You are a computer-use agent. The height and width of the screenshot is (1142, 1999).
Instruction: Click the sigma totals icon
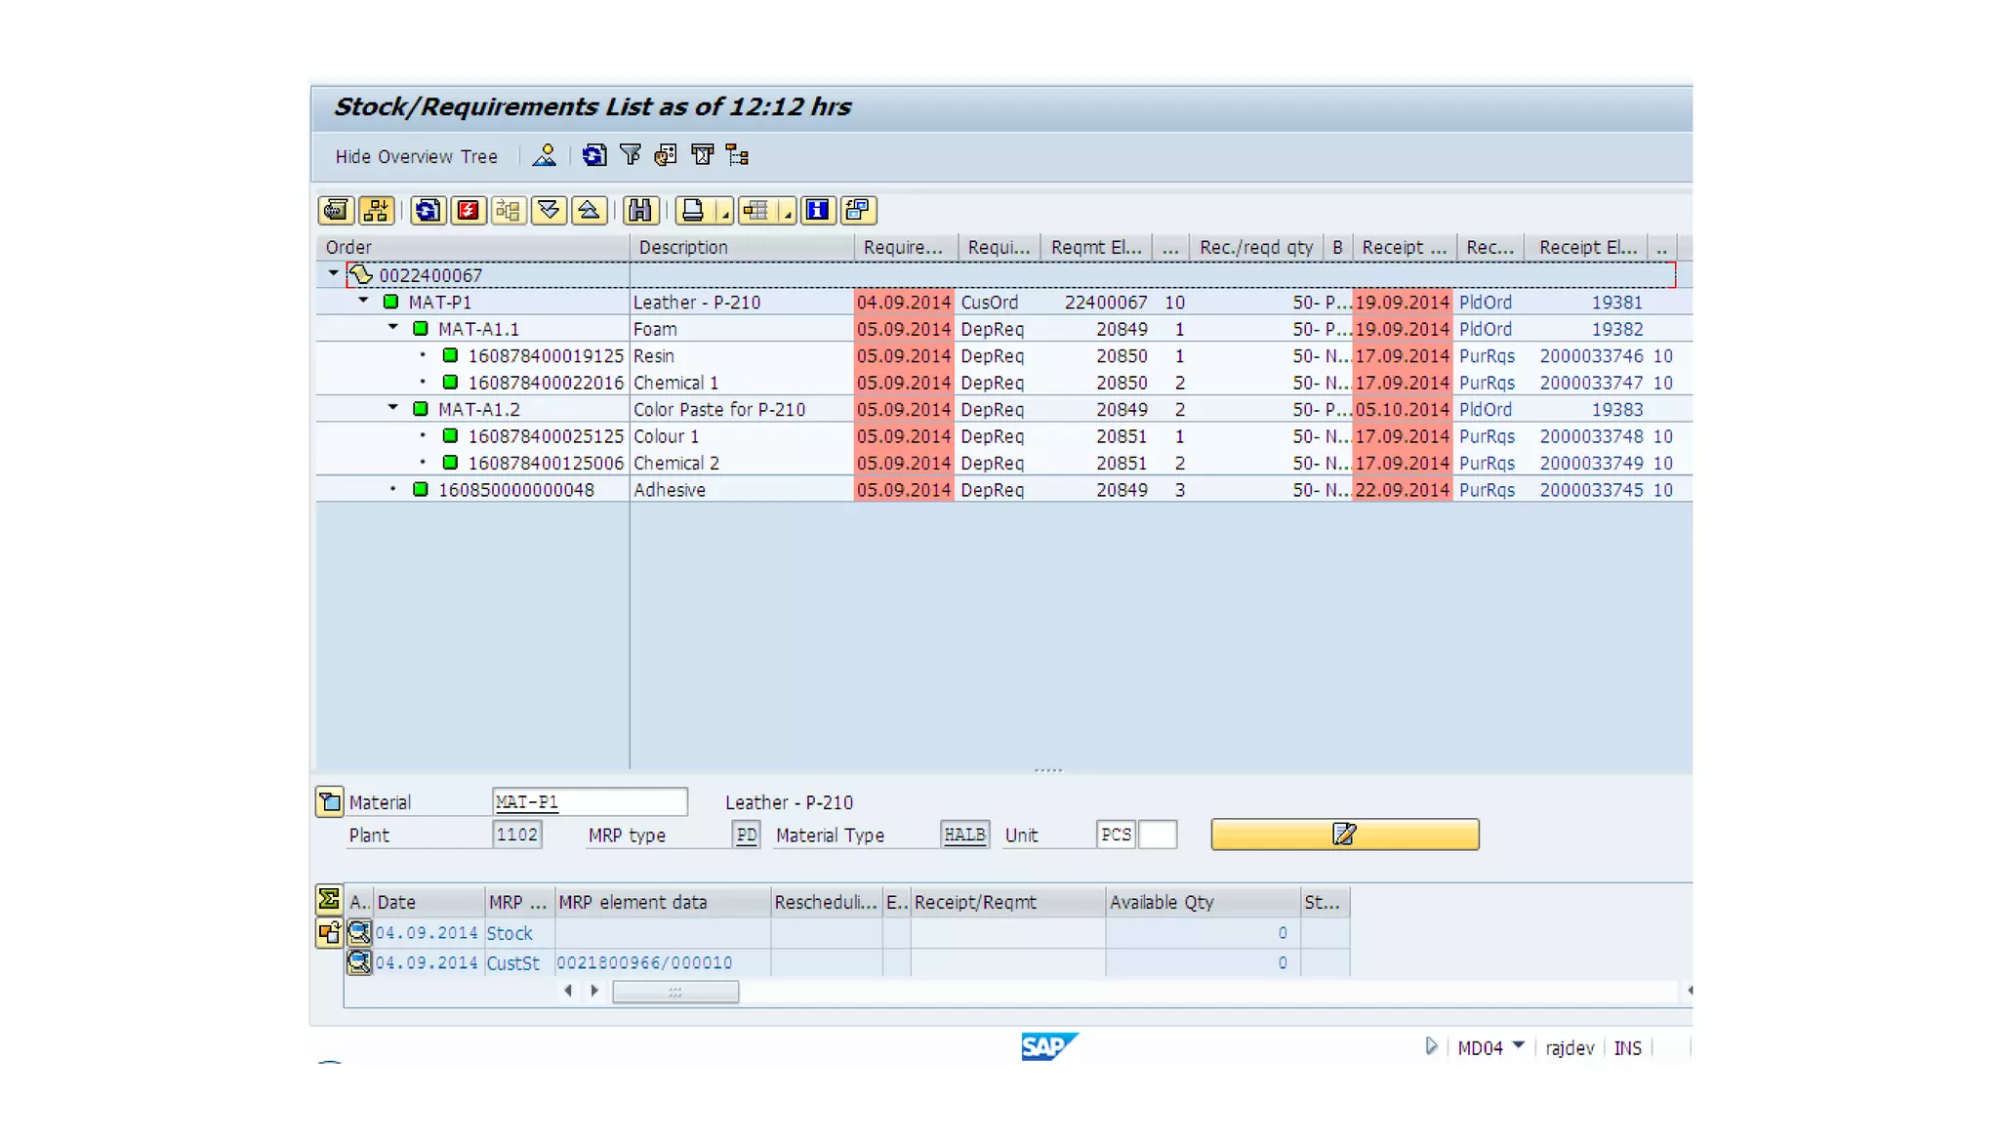point(329,899)
